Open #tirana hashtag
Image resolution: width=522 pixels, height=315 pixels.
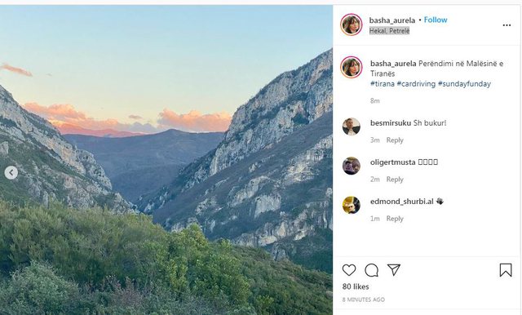[383, 84]
